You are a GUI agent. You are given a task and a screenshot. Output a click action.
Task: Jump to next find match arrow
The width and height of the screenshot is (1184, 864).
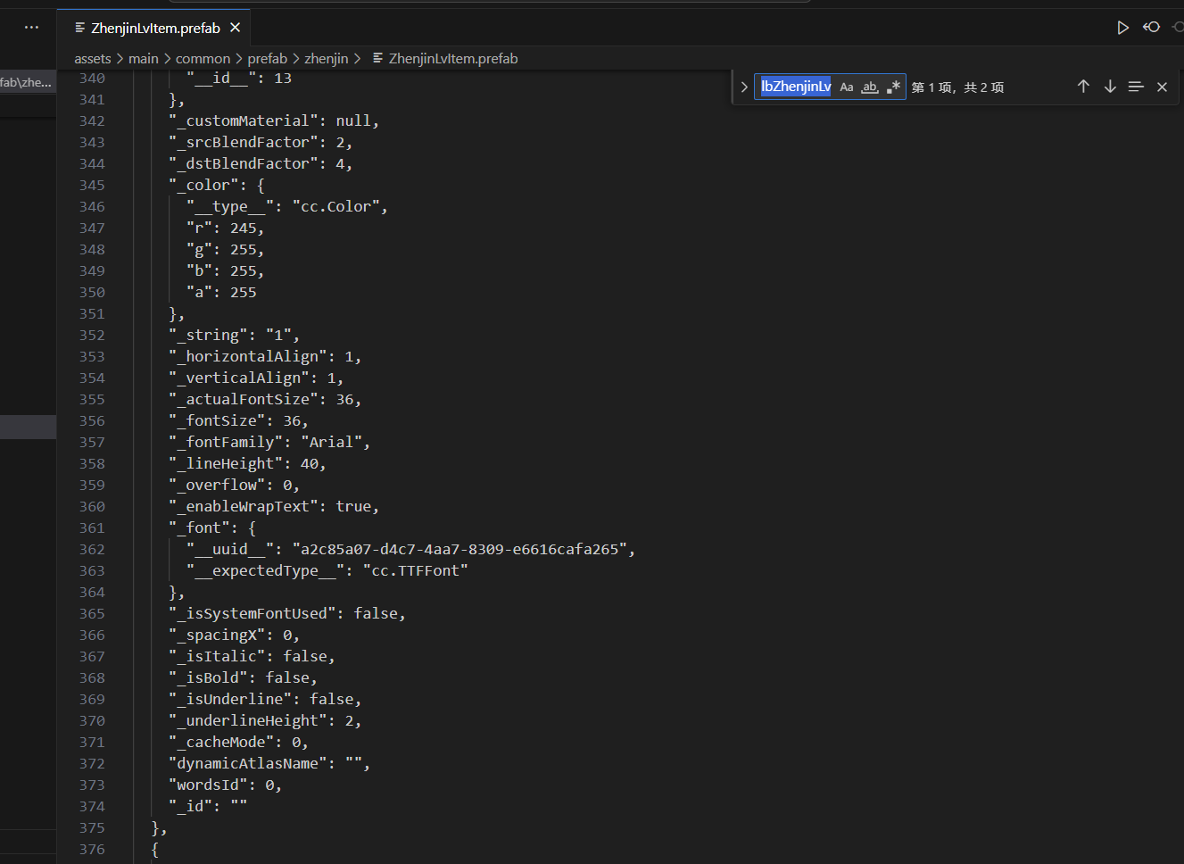(1110, 87)
